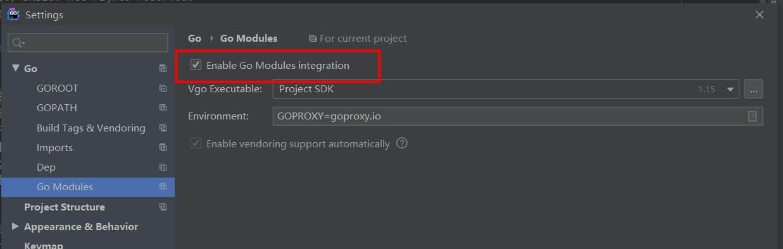The height and width of the screenshot is (249, 783).
Task: Click the help question mark for vendoring support
Action: (x=401, y=143)
